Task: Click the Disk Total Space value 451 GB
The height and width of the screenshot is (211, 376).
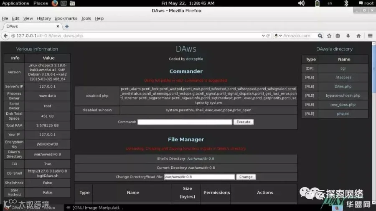Action: click(x=48, y=116)
